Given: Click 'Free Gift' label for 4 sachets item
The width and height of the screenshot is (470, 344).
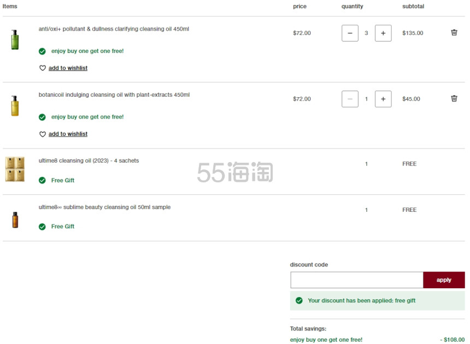Looking at the screenshot, I should pos(63,180).
